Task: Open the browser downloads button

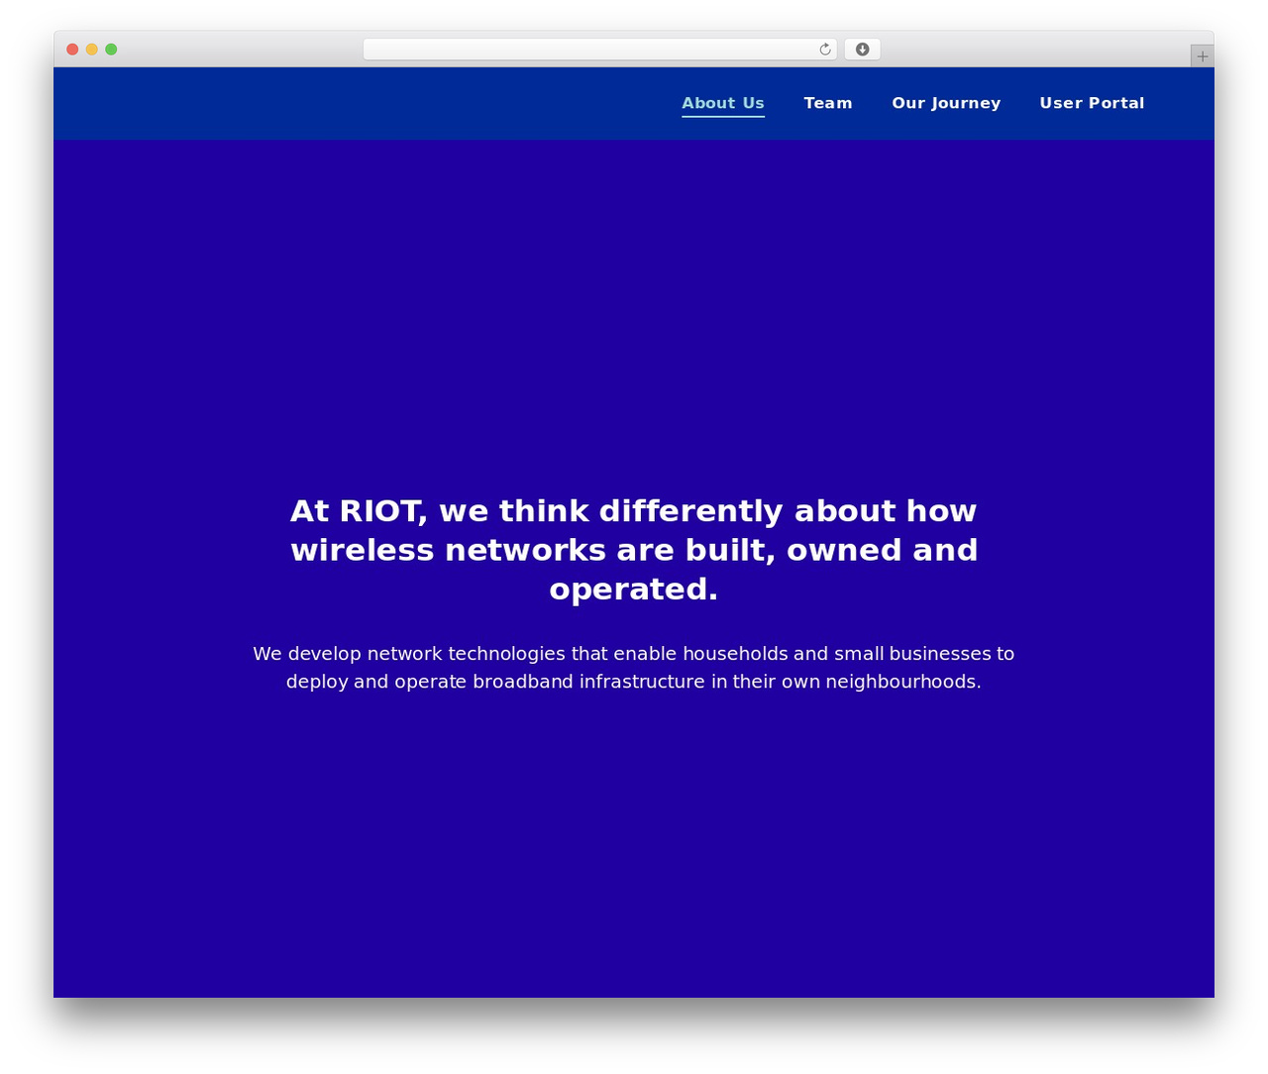Action: tap(862, 50)
